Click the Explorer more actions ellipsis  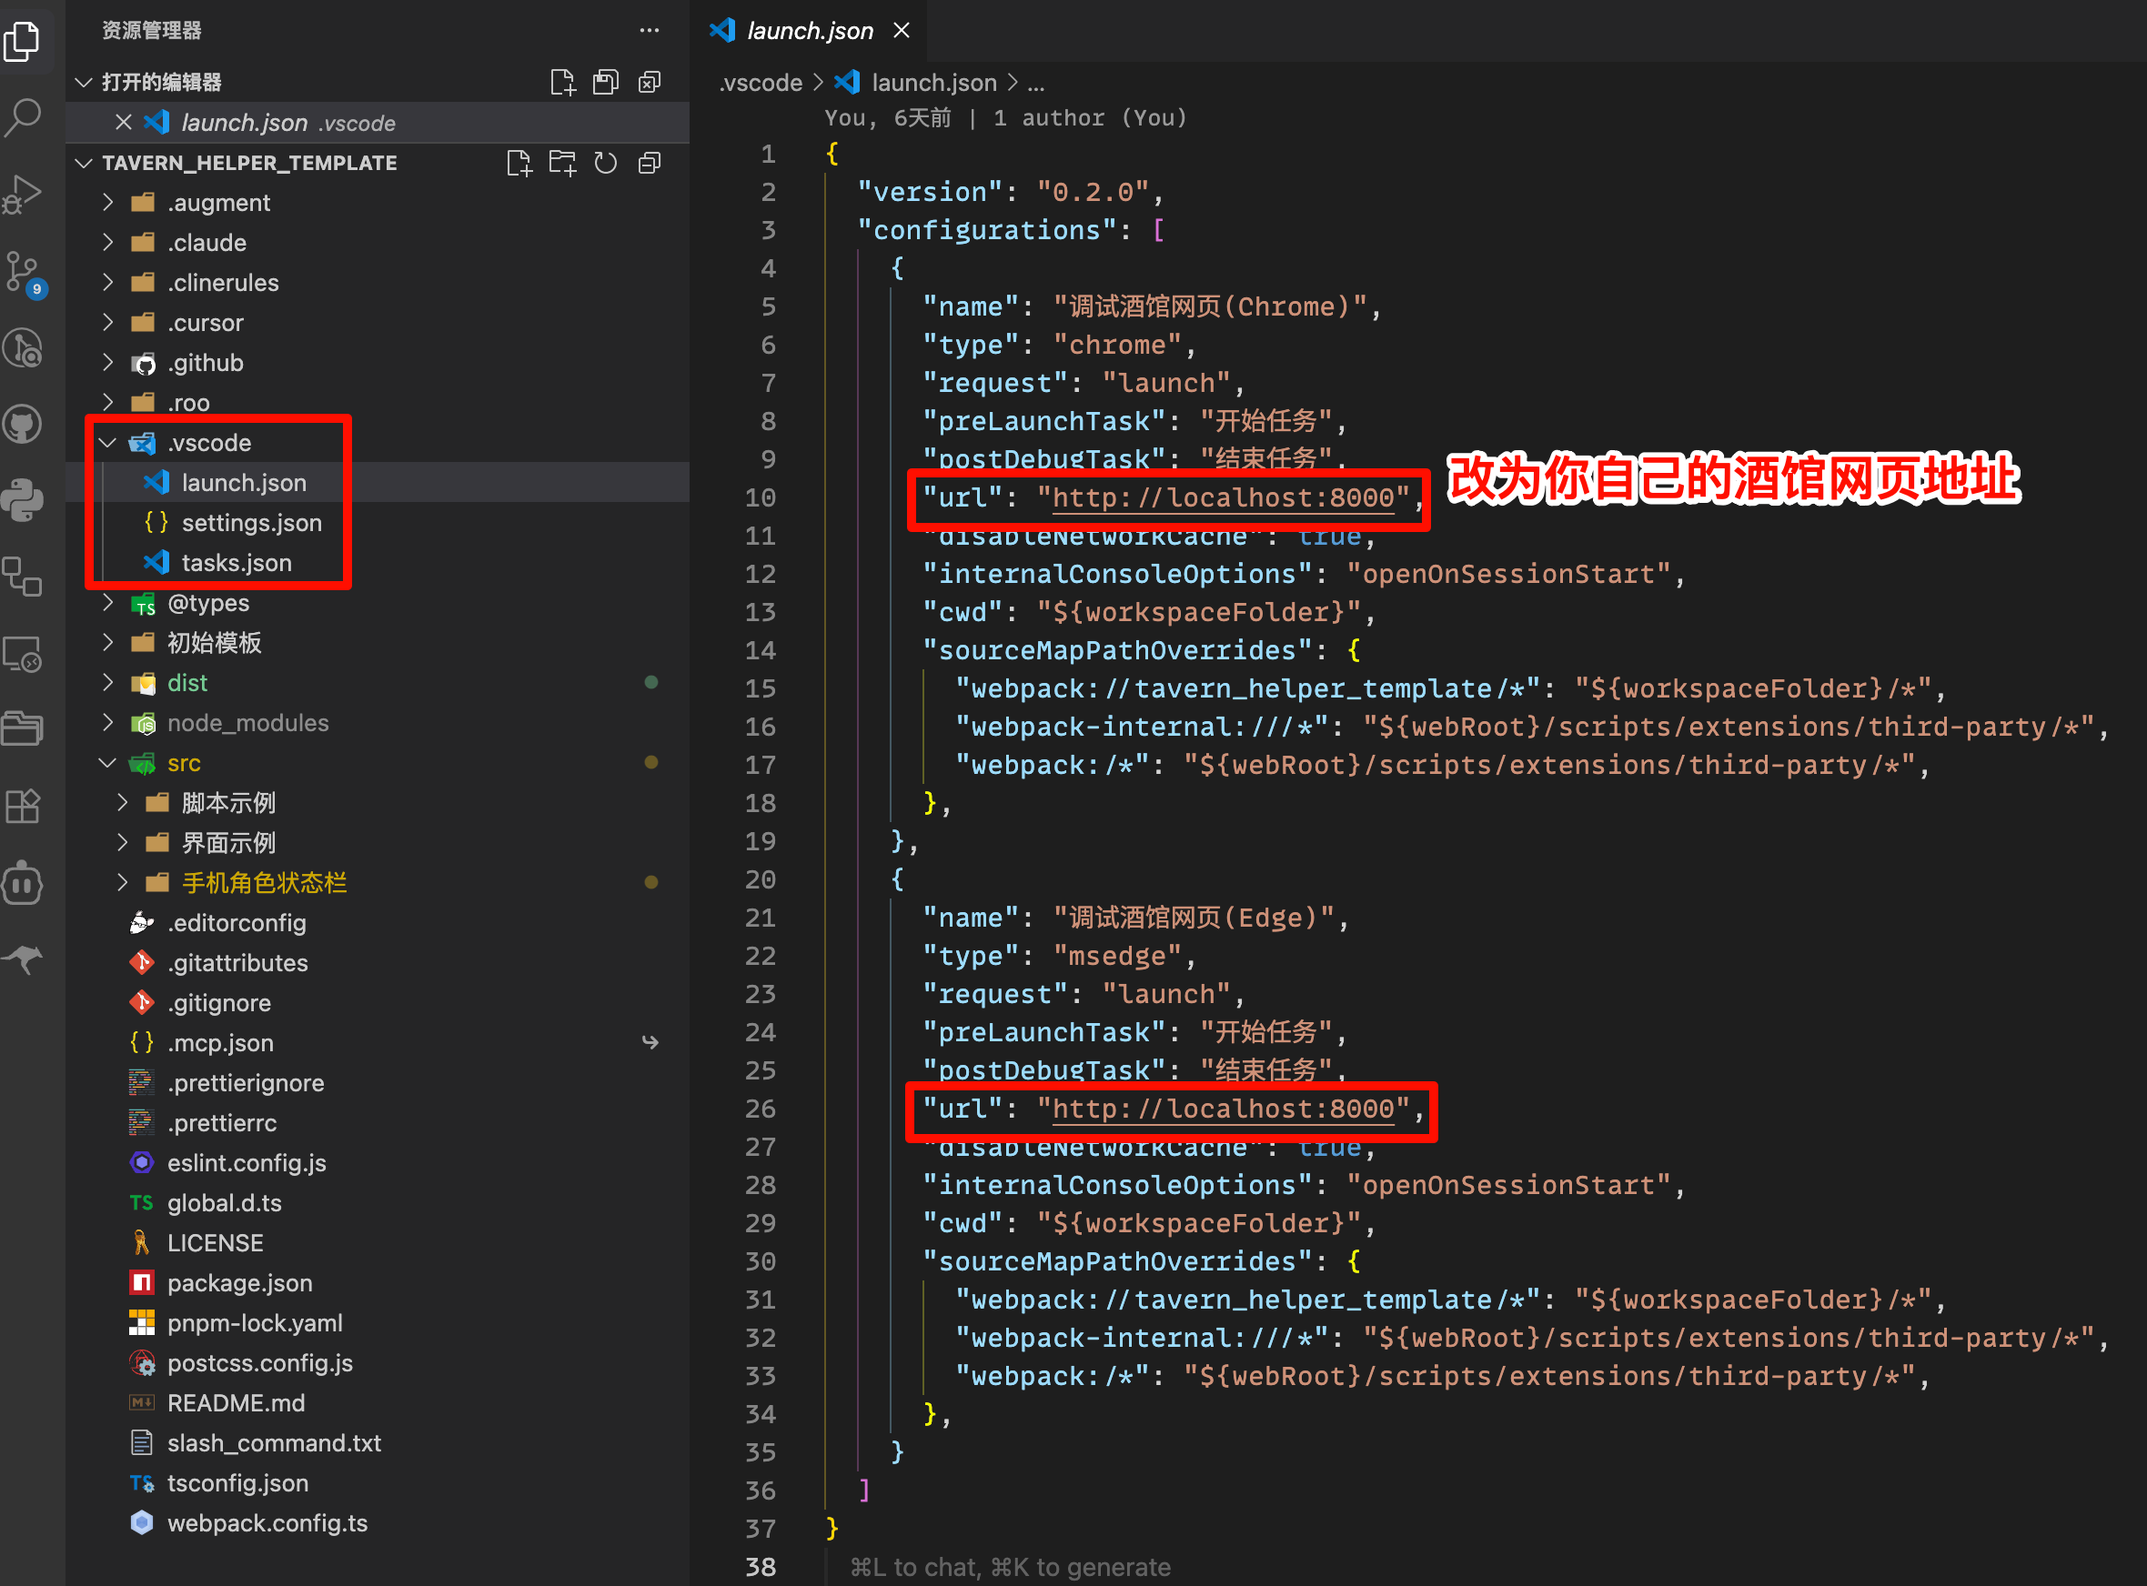pos(650,31)
